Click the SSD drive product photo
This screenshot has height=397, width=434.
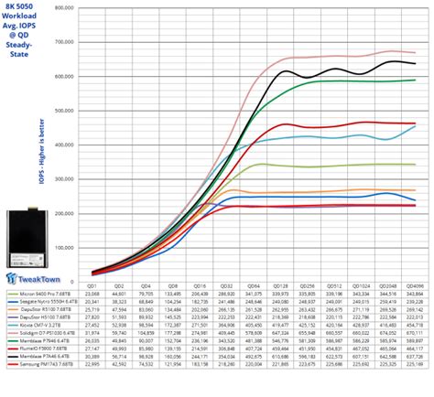(x=27, y=239)
